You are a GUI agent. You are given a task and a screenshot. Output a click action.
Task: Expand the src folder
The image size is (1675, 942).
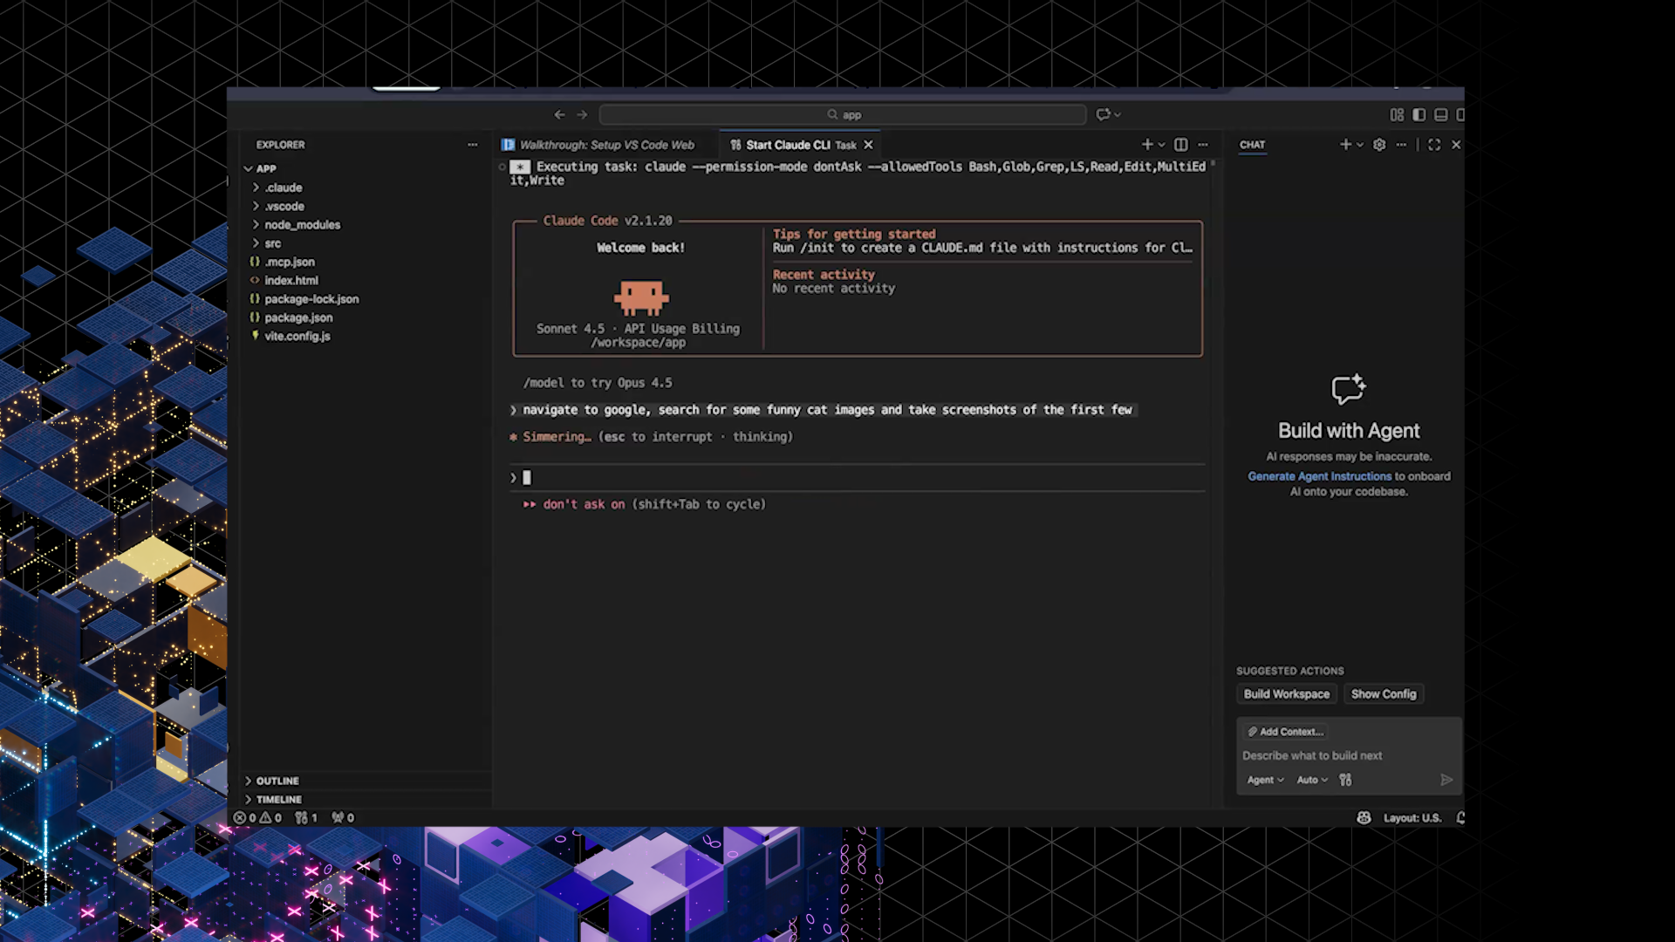(x=272, y=243)
